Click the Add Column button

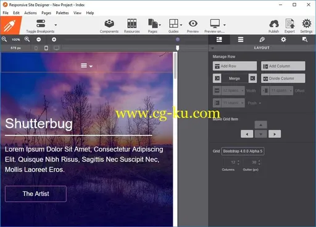(x=283, y=66)
